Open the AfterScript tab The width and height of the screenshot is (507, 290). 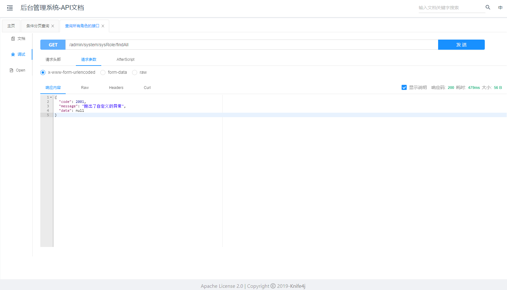pos(125,60)
